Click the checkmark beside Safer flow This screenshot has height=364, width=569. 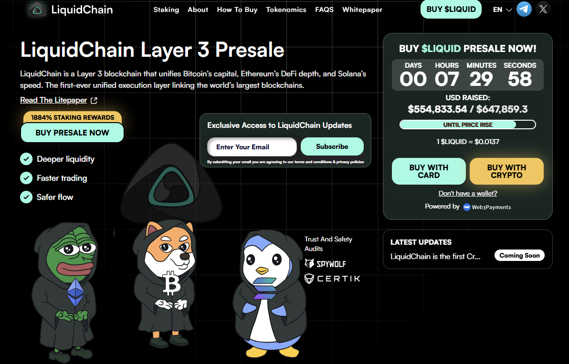(x=26, y=197)
